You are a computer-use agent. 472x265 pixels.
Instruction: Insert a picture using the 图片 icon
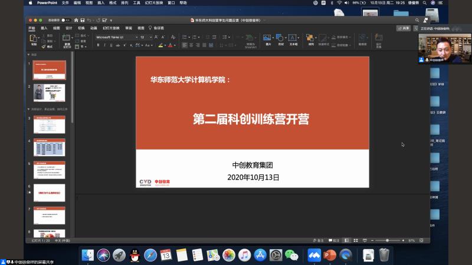268,39
